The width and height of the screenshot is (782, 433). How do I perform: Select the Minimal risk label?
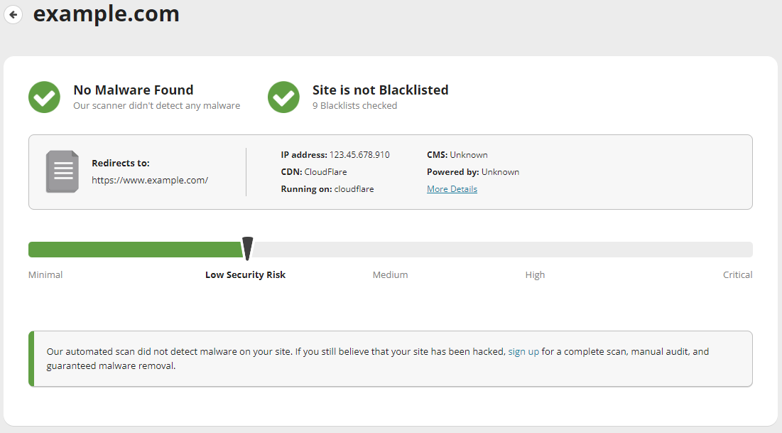(x=45, y=274)
